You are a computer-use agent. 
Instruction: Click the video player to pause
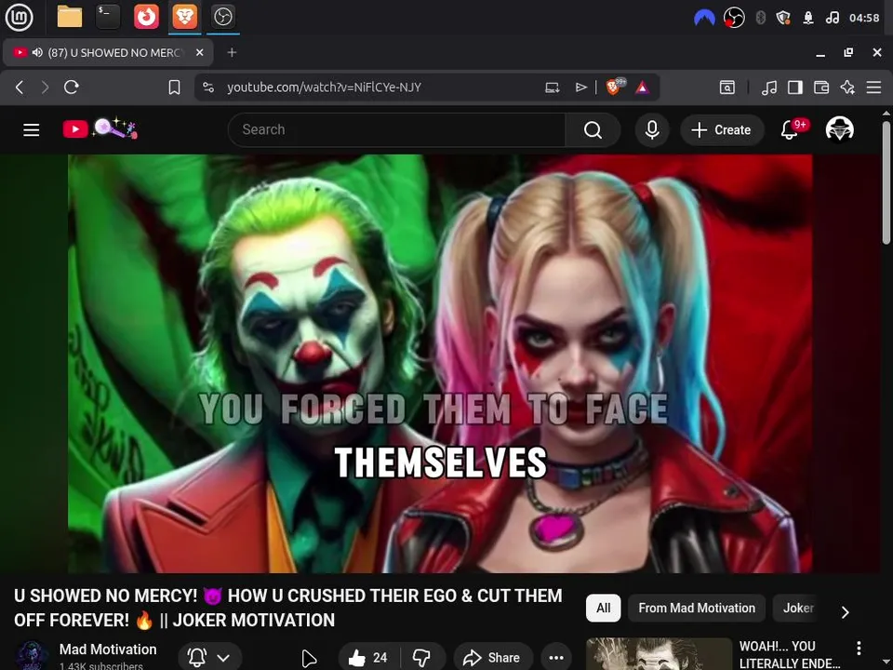pyautogui.click(x=440, y=364)
